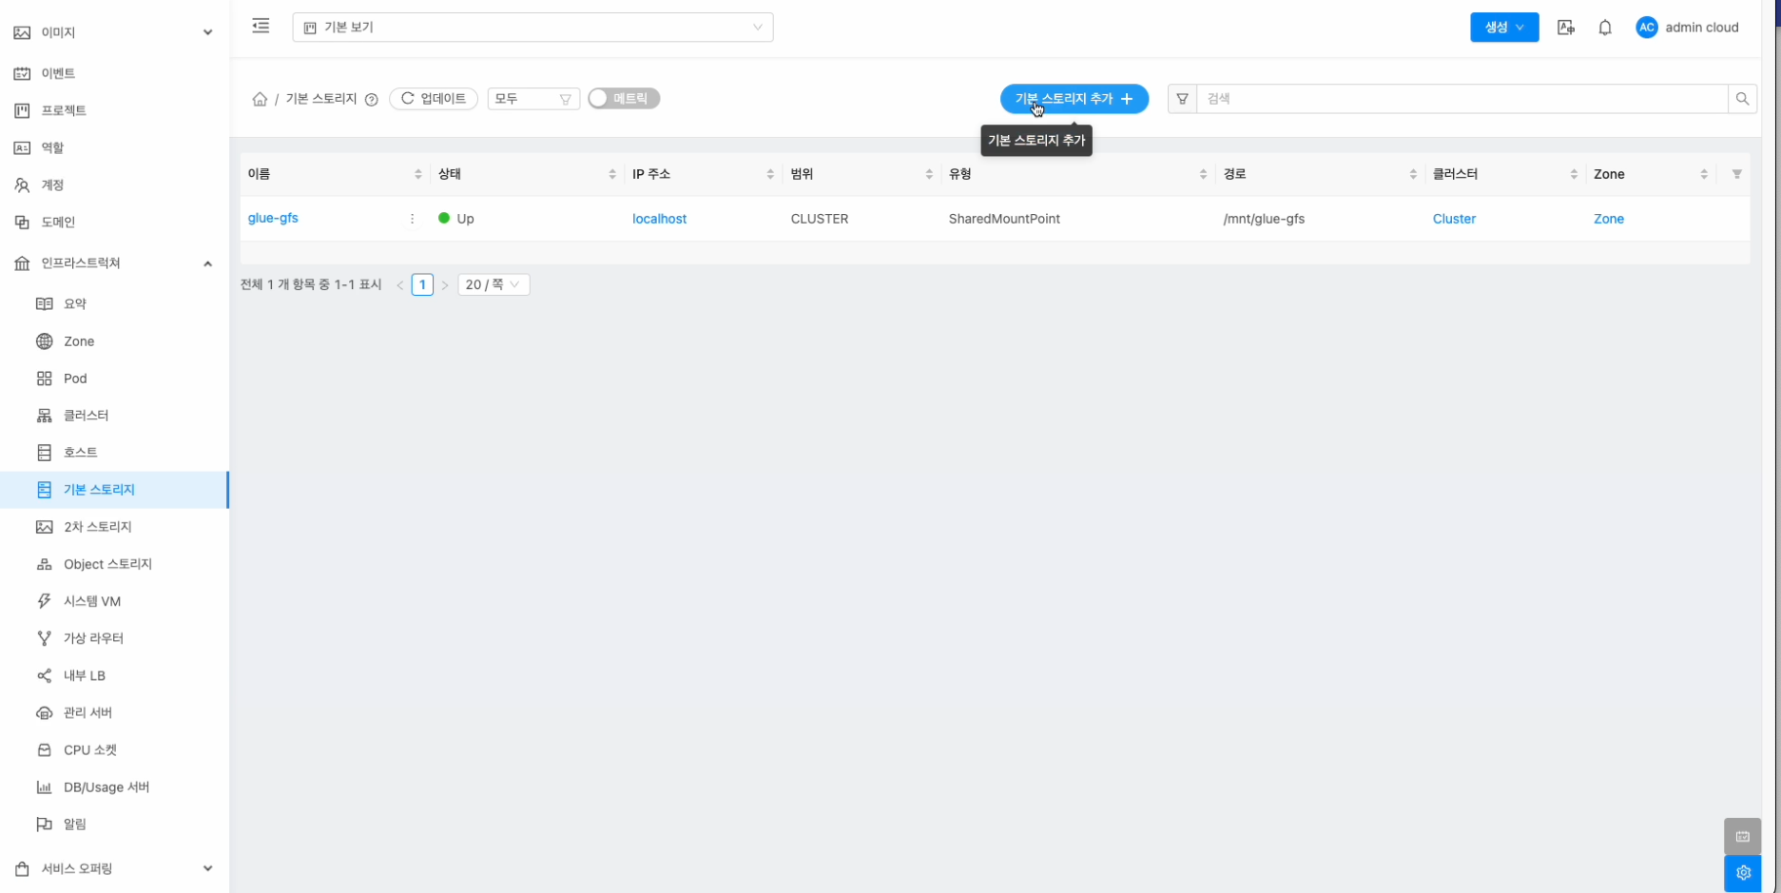Screen dimensions: 1781x893
Task: Open the column filter icon in table header
Action: pyautogui.click(x=1736, y=174)
